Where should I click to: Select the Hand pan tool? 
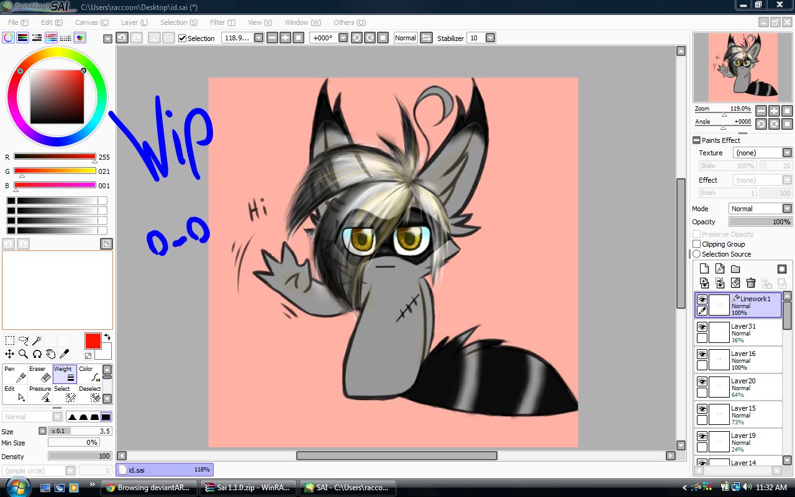[51, 354]
